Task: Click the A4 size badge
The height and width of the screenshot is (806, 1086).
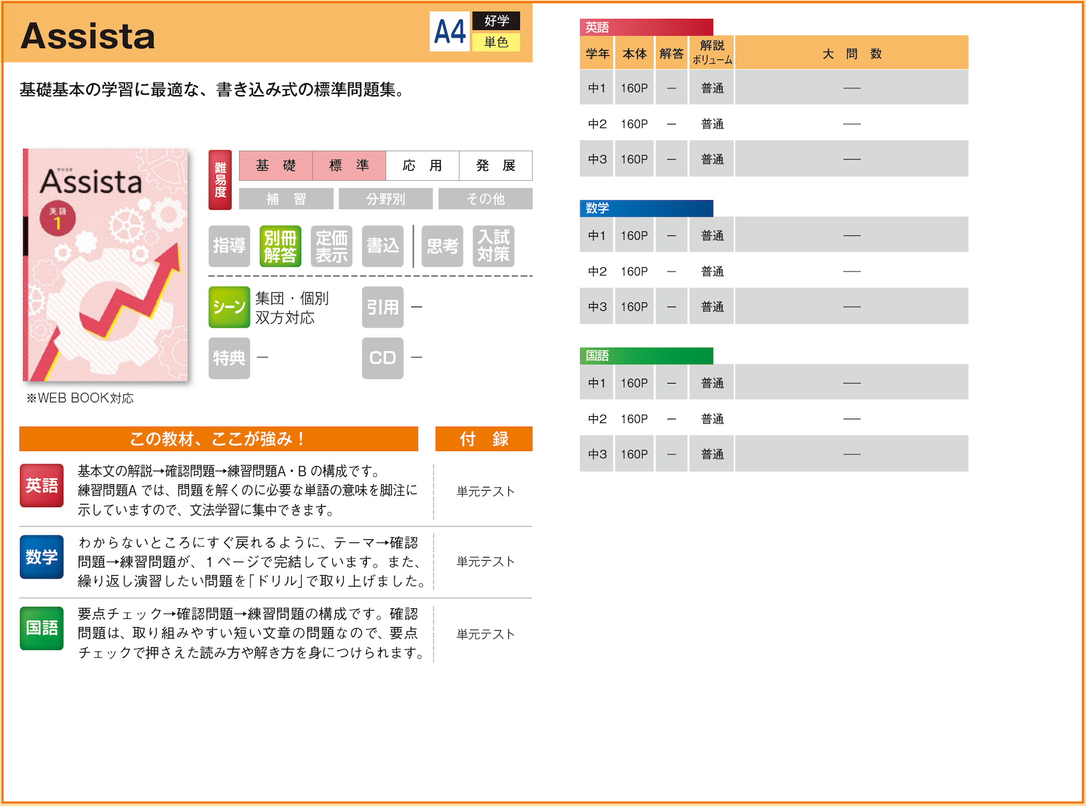Action: pyautogui.click(x=450, y=31)
